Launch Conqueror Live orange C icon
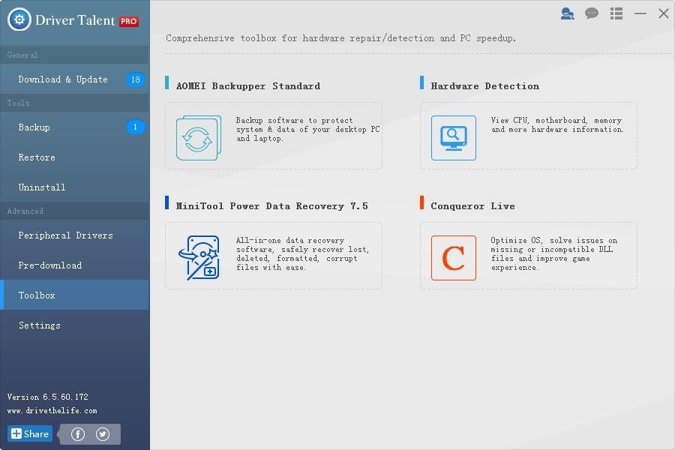Viewport: 675px width, 450px height. (453, 257)
